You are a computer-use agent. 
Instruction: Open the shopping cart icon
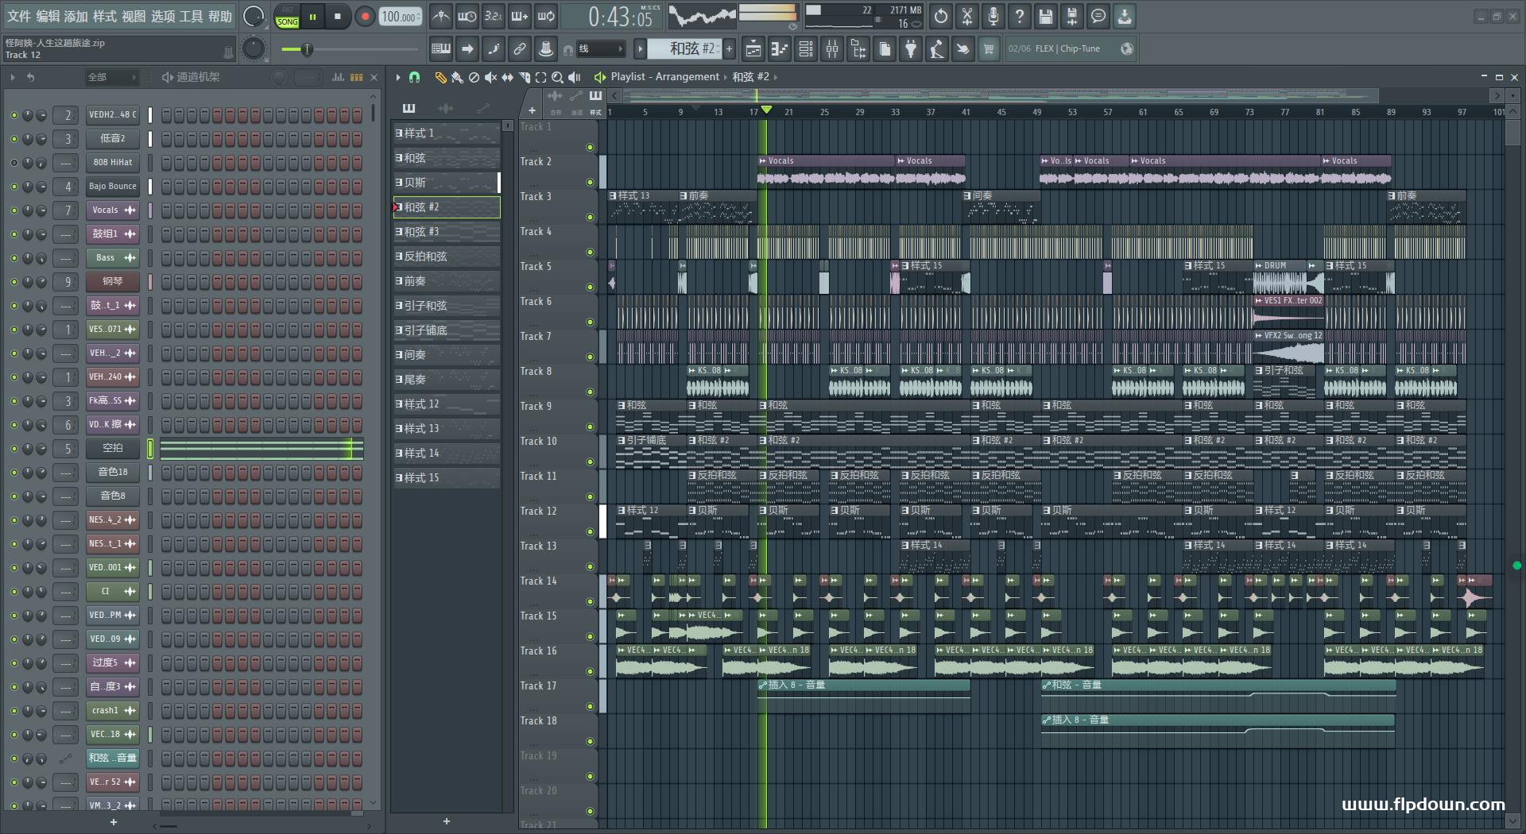pyautogui.click(x=989, y=49)
